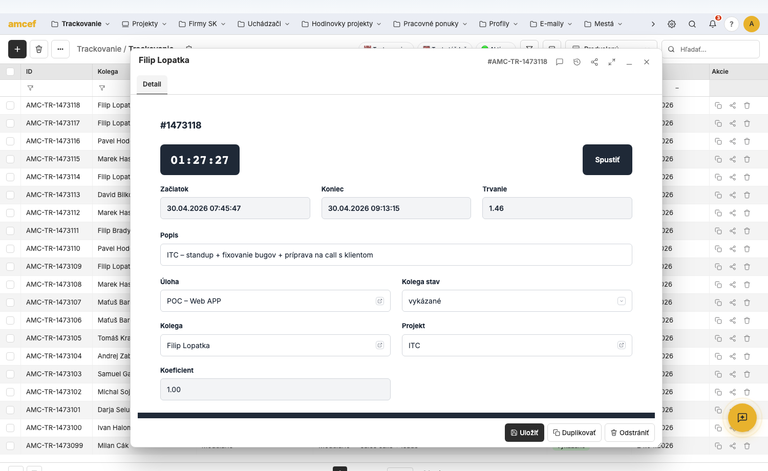Screen dimensions: 768x471
Task: Share the record via the modal header share icon
Action: 594,62
